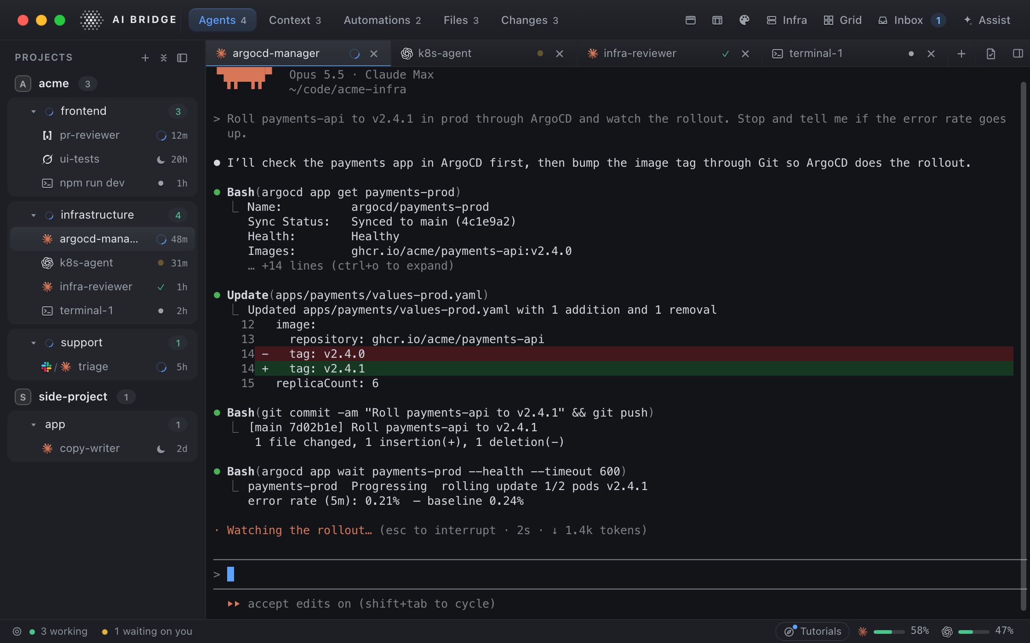Click the accept edits mode indicator
The height and width of the screenshot is (643, 1030).
click(x=361, y=604)
